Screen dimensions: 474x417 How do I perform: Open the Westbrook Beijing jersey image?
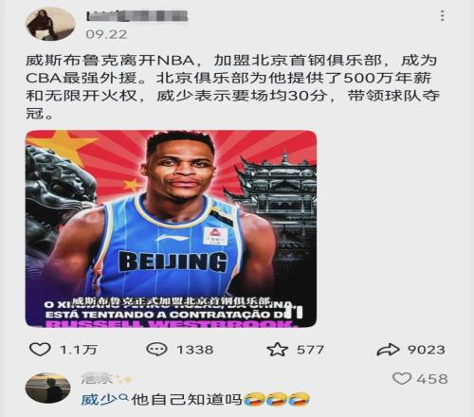[x=171, y=228]
